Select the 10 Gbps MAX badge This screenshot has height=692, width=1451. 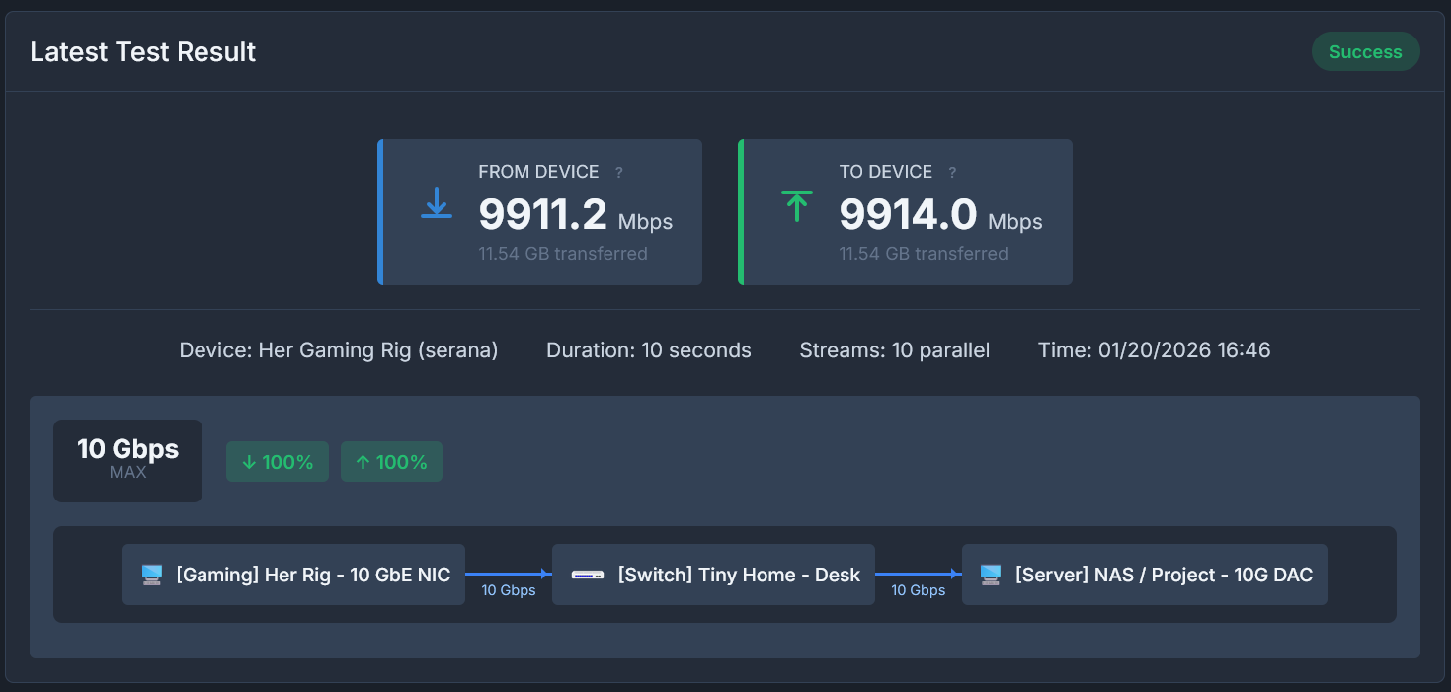coord(127,460)
